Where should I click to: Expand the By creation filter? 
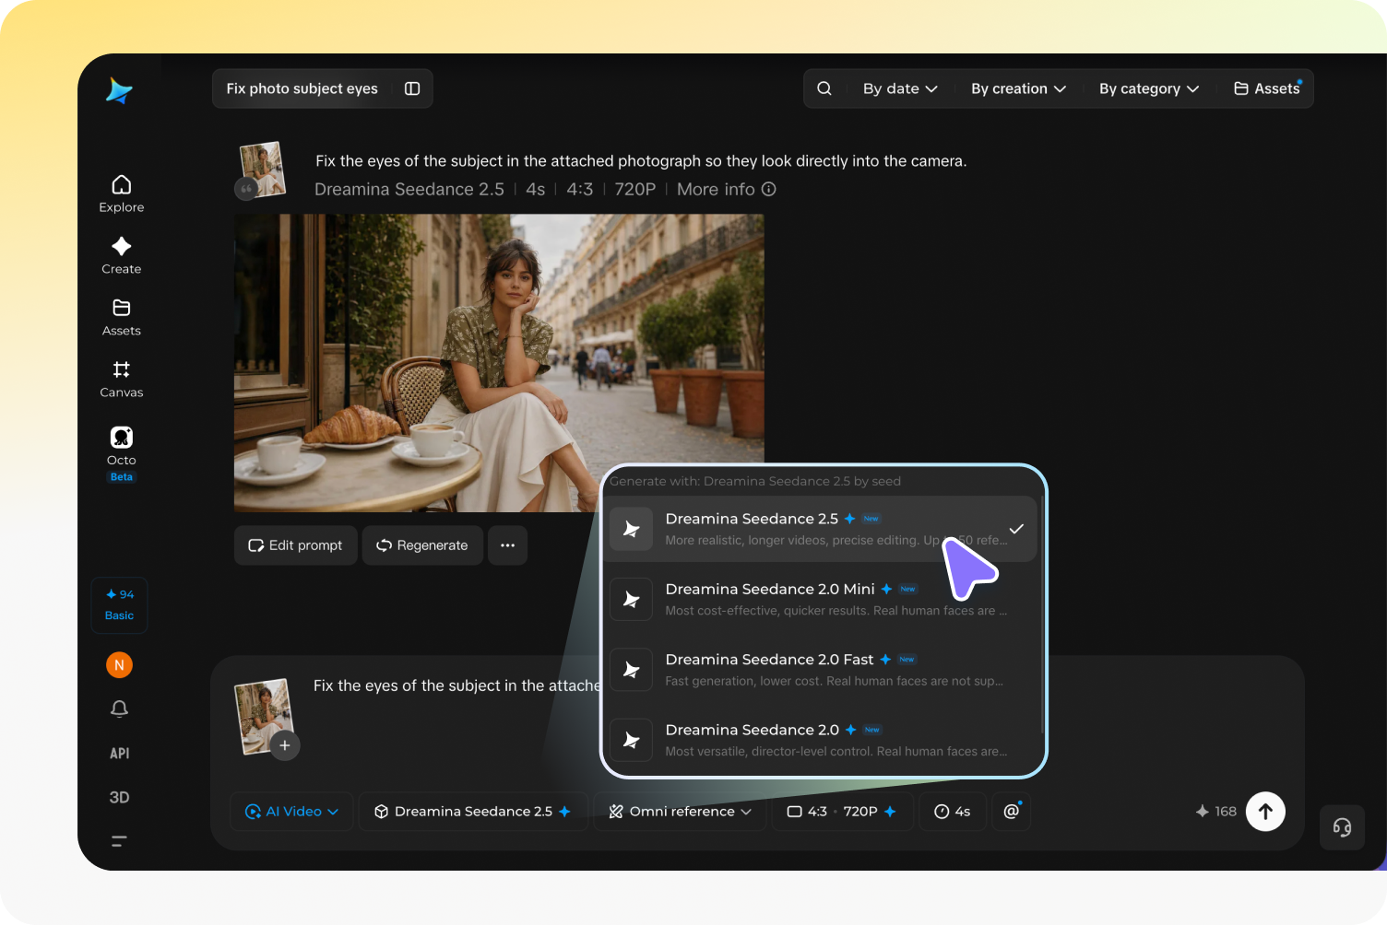coord(1018,88)
